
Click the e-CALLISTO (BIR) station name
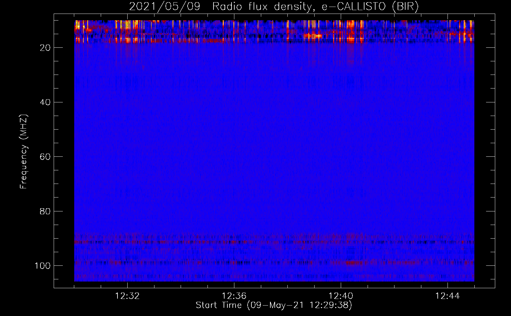point(370,7)
